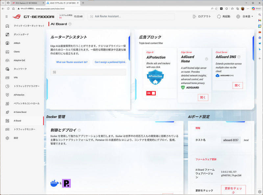The width and height of the screenshot is (263, 195).
Task: Open the AiMesh sidebar icon
Action: click(7, 43)
